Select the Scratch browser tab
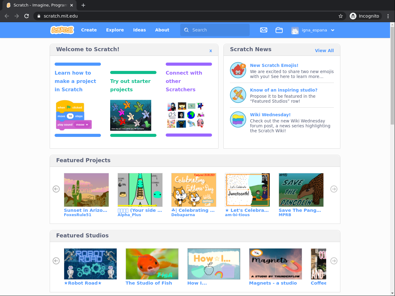The image size is (395, 296). (39, 5)
